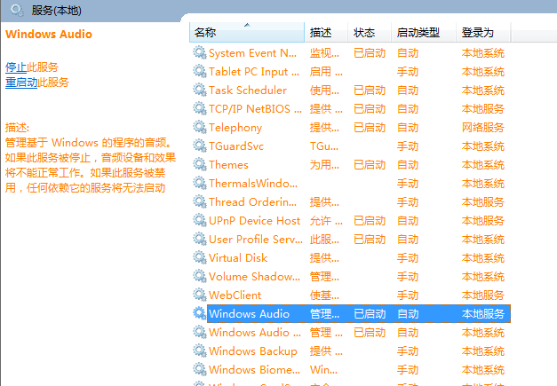This screenshot has height=386, width=557.
Task: Select the Tablet PC Input service name
Action: (254, 72)
